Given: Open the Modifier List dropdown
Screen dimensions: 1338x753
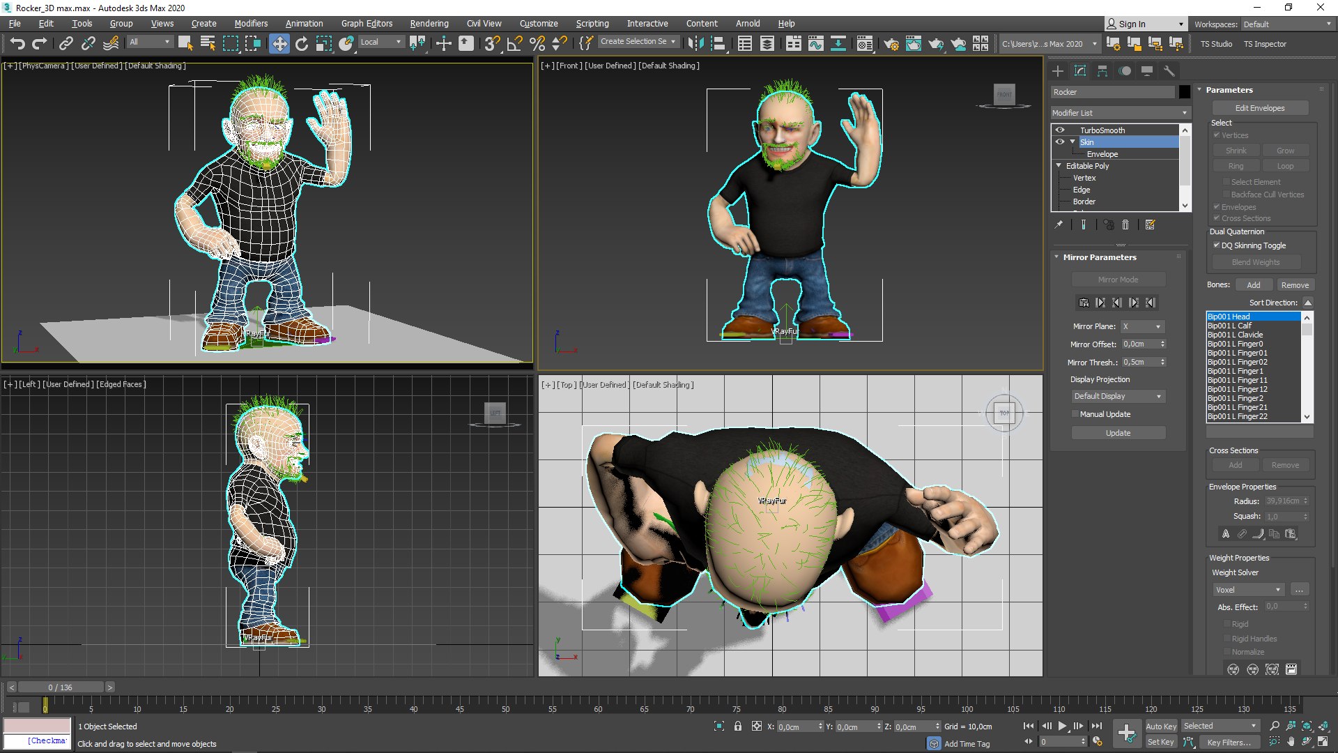Looking at the screenshot, I should pyautogui.click(x=1120, y=112).
